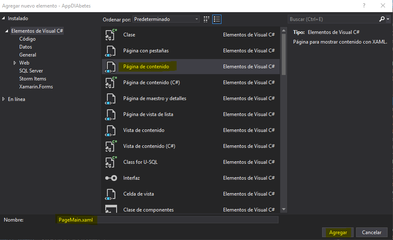Switch to small icons grid view
This screenshot has width=393, height=240.
(206, 19)
